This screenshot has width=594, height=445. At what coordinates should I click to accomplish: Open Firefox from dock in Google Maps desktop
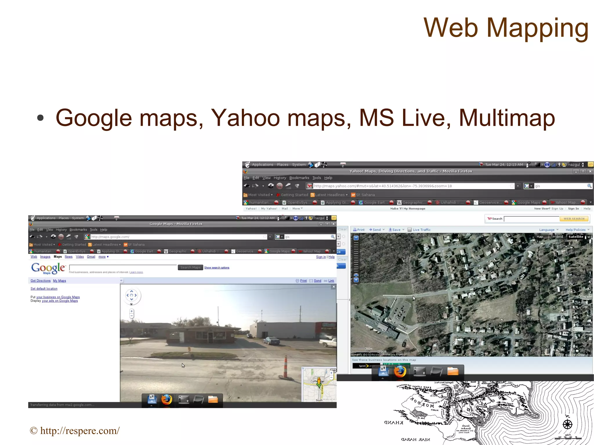166,400
